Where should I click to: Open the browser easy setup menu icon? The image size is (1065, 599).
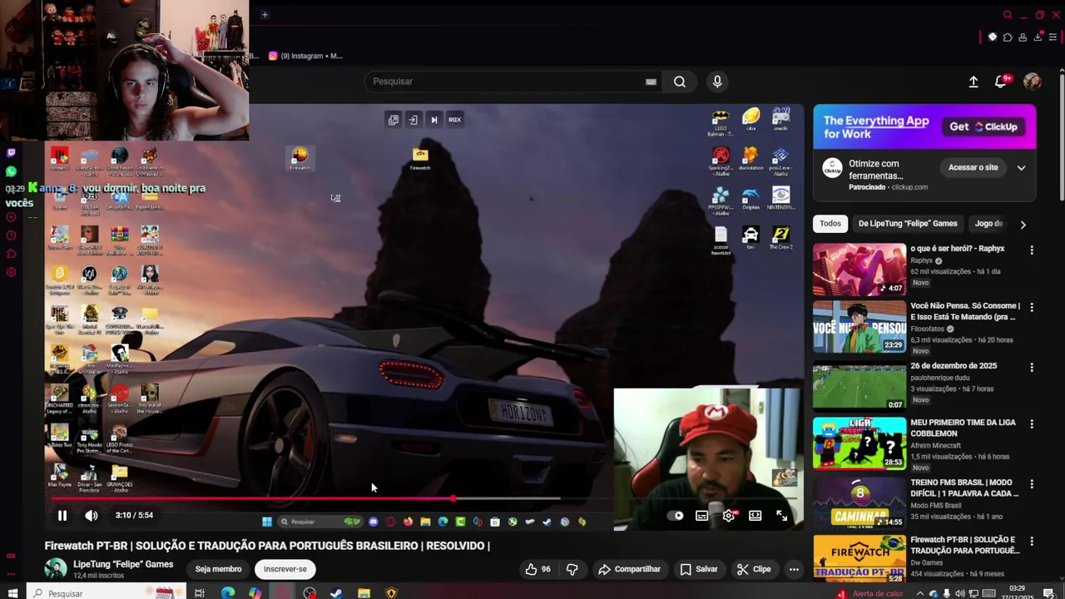pyautogui.click(x=1053, y=37)
